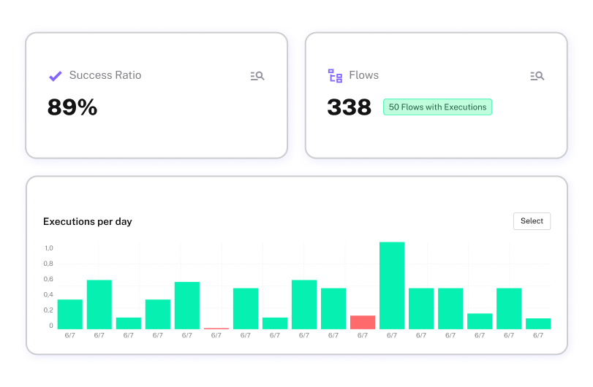Open the search-list icon in Success Ratio card
Image resolution: width=593 pixels, height=387 pixels.
[x=257, y=76]
